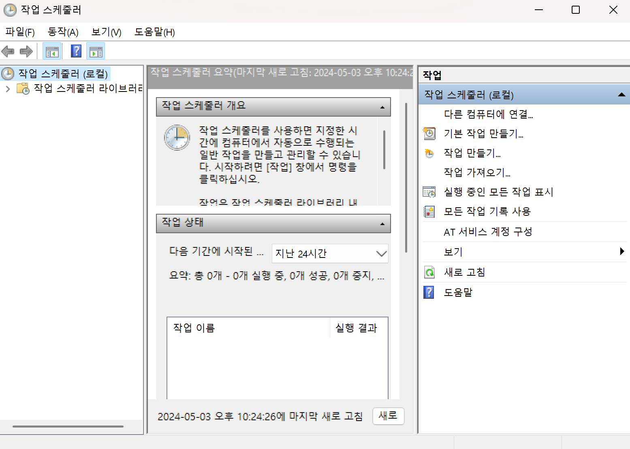Viewport: 630px width, 449px height.
Task: Maximize the 작업 스케줄러 window
Action: [576, 10]
